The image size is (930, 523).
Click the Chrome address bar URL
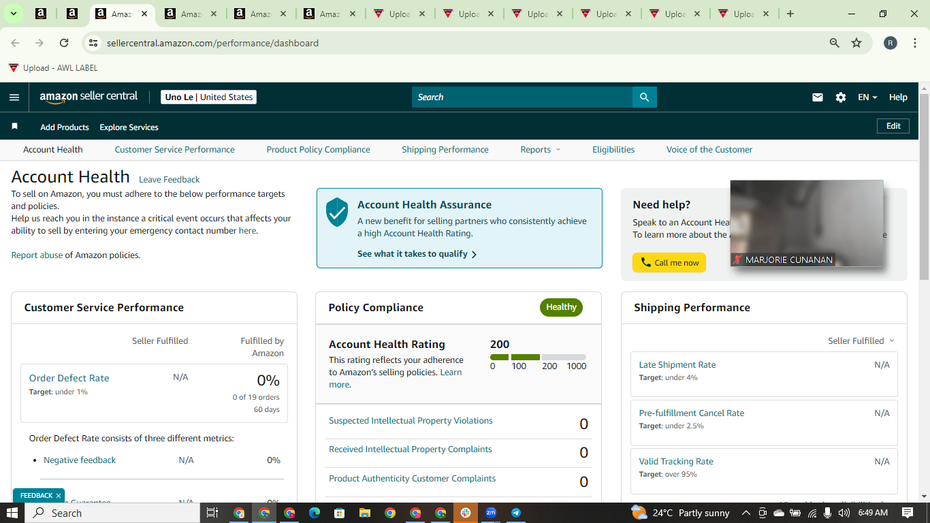point(212,43)
